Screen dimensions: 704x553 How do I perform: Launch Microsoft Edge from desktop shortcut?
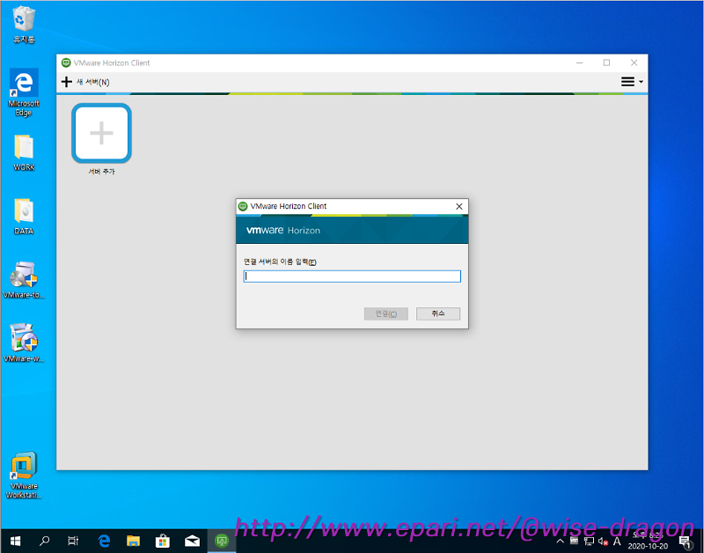point(24,92)
